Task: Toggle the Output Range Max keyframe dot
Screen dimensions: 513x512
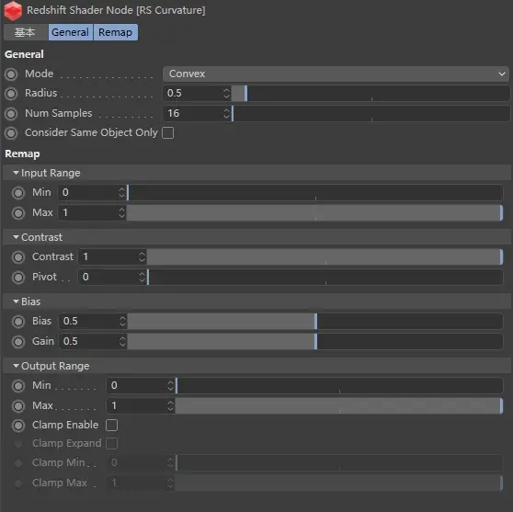Action: click(18, 406)
